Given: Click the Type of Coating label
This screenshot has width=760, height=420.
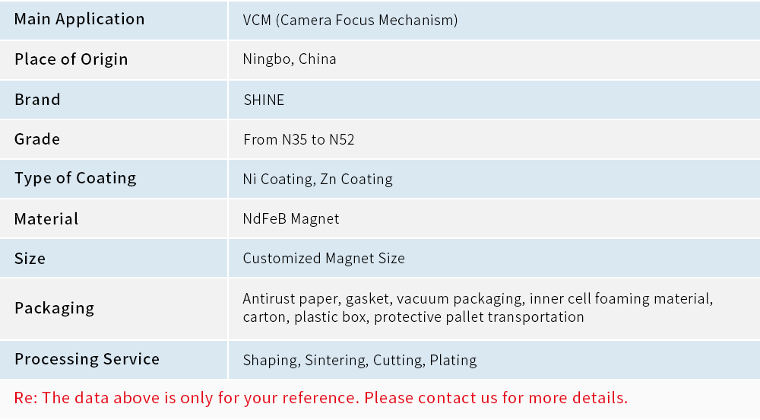Looking at the screenshot, I should coord(75,178).
